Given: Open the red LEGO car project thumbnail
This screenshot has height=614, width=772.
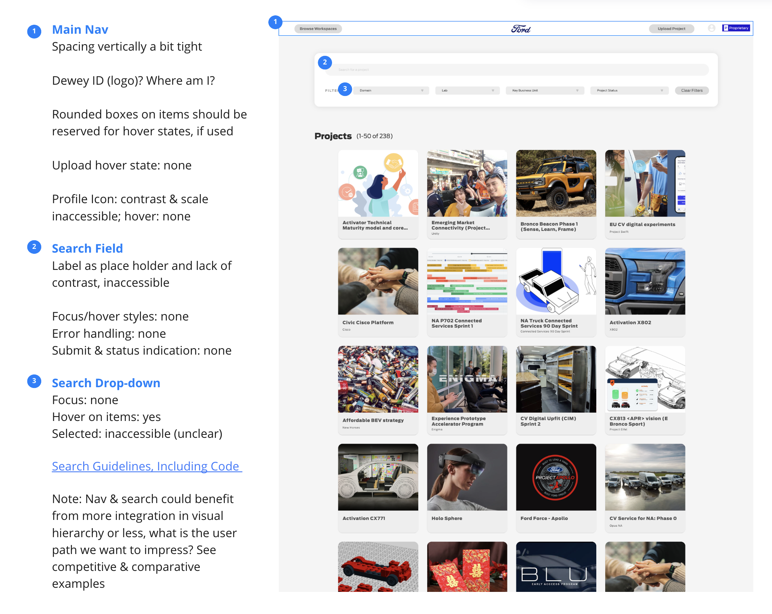Looking at the screenshot, I should (378, 567).
